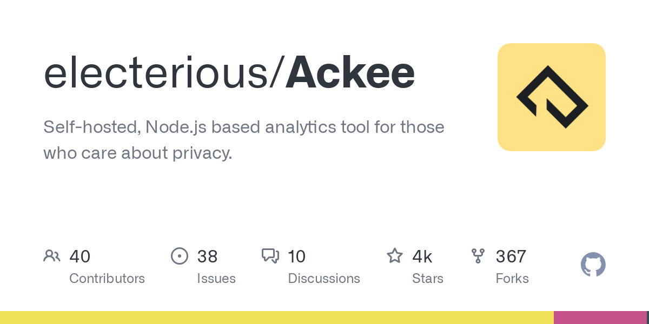
Task: Click the 367 forks count
Action: tap(511, 256)
